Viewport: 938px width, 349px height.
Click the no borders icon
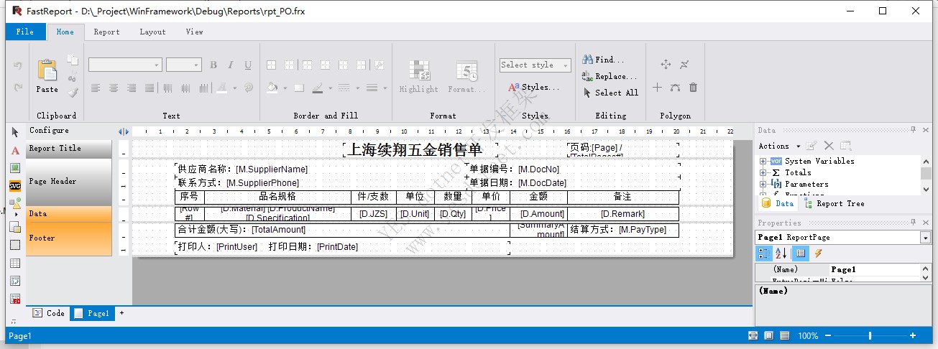[x=289, y=65]
